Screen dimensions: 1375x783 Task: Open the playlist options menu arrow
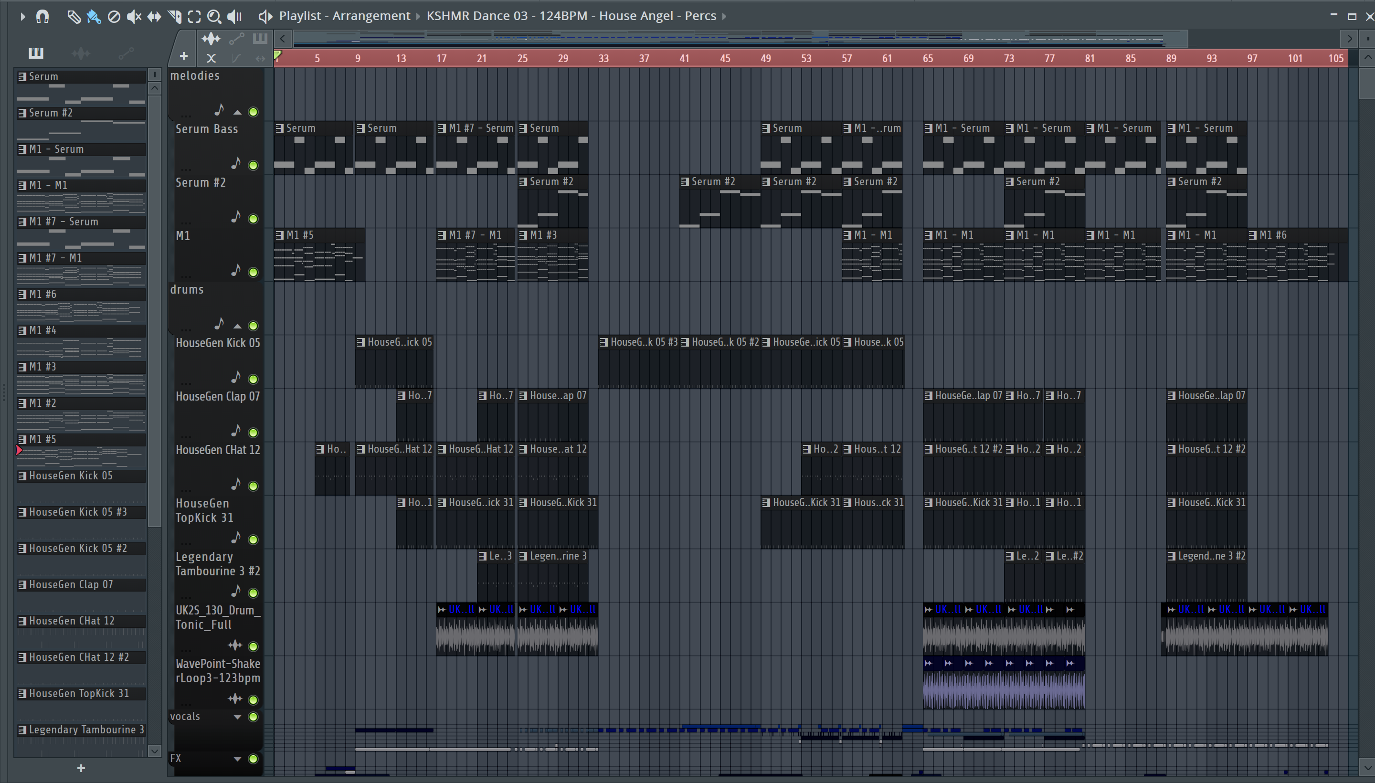22,17
